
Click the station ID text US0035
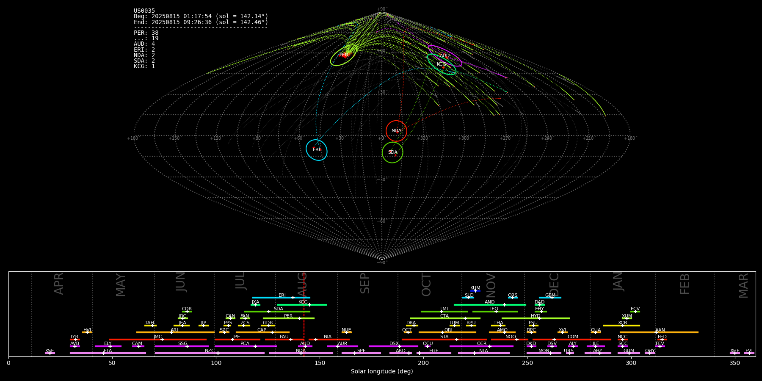tap(144, 11)
